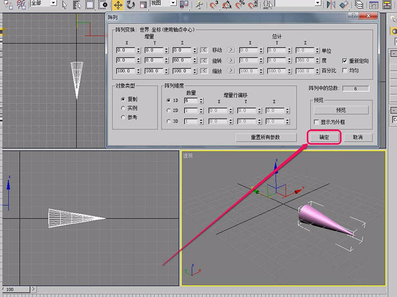397x297 pixels.
Task: Click the right arrow beside 旋转
Action: (x=231, y=61)
